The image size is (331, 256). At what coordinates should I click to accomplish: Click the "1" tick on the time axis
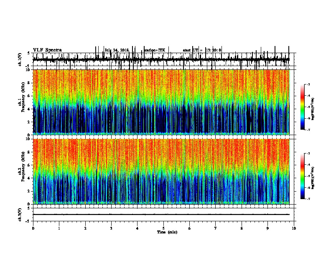(x=59, y=228)
